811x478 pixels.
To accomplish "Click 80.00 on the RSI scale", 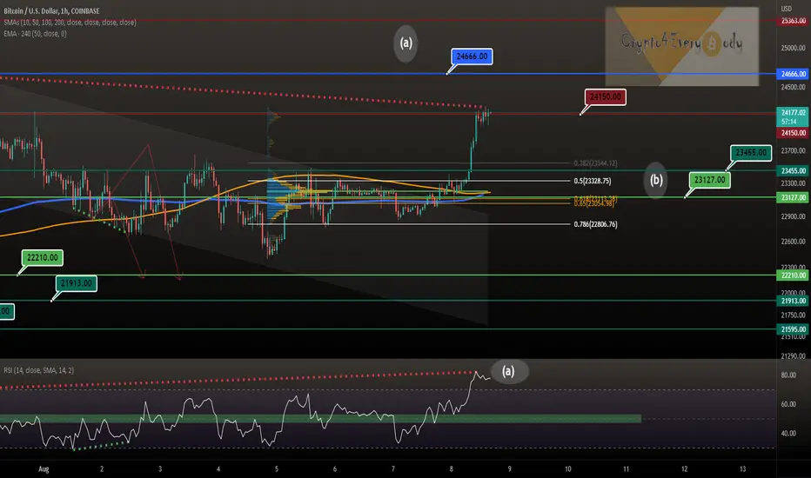I will pos(788,375).
